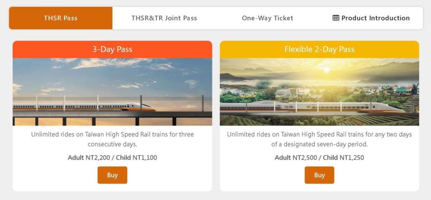This screenshot has width=431, height=200.
Task: Buy the Flexible 2-Day Pass
Action: (x=319, y=175)
